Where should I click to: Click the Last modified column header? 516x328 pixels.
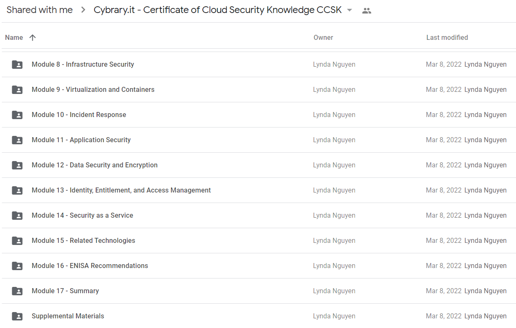(x=447, y=37)
